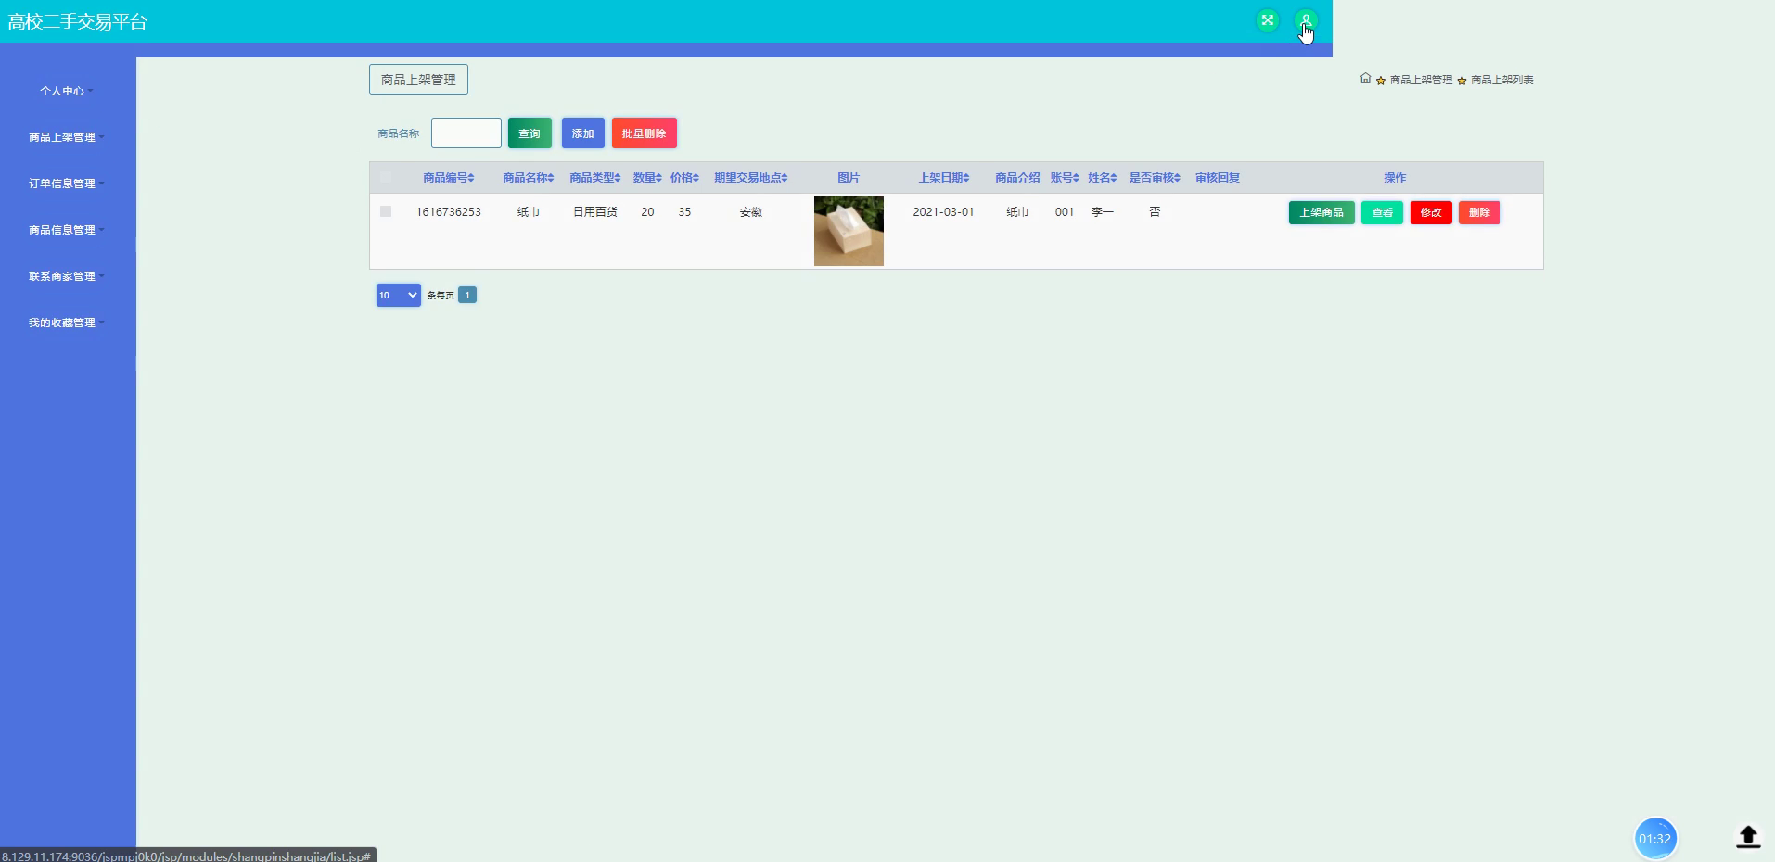Screen dimensions: 1775x862
Task: Click the 审核回复 column header
Action: coord(1218,178)
